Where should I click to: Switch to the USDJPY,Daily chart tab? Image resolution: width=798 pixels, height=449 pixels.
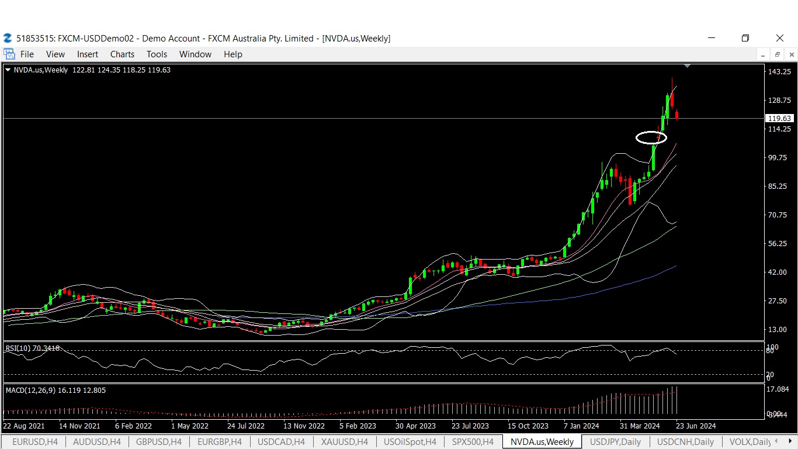615,442
